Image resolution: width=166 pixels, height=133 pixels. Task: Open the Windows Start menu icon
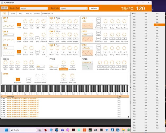pyautogui.click(x=6, y=130)
